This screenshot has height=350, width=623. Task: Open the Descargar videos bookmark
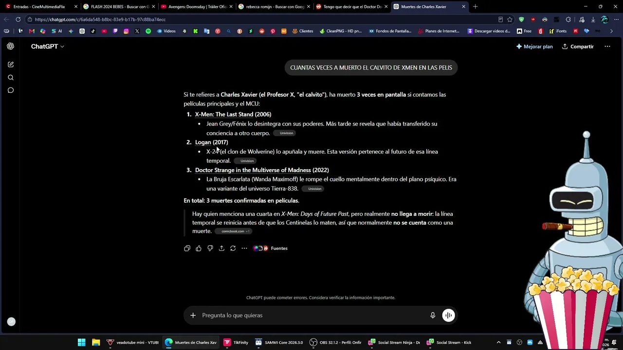coord(489,31)
